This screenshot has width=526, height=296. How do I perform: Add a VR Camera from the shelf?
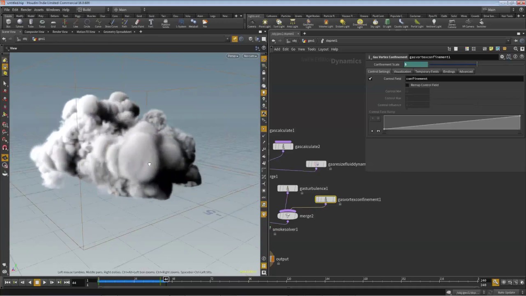[x=468, y=23]
